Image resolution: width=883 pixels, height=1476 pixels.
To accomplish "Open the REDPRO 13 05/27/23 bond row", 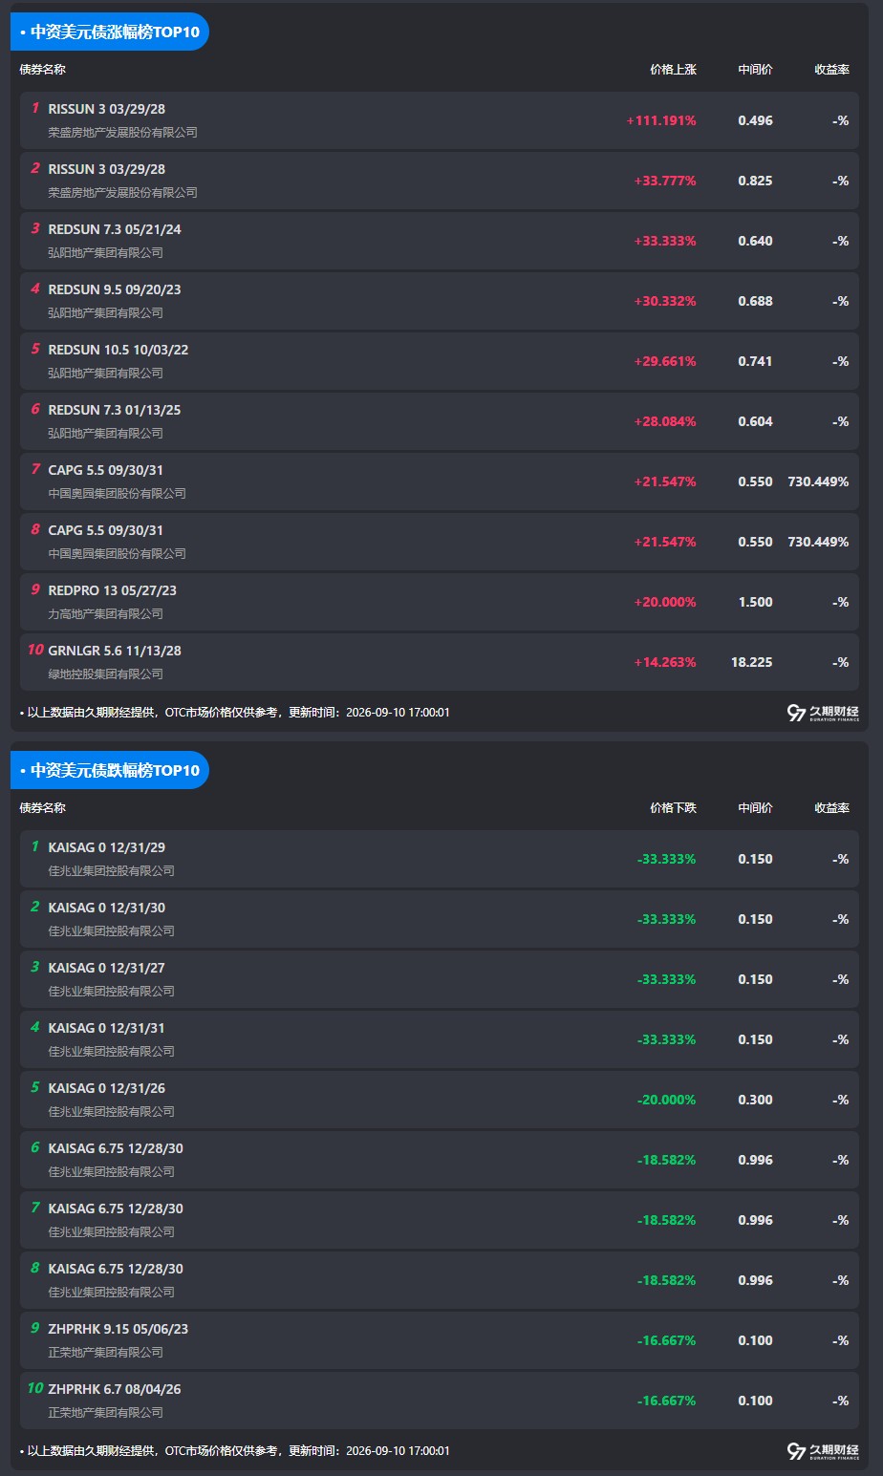I will pyautogui.click(x=440, y=602).
